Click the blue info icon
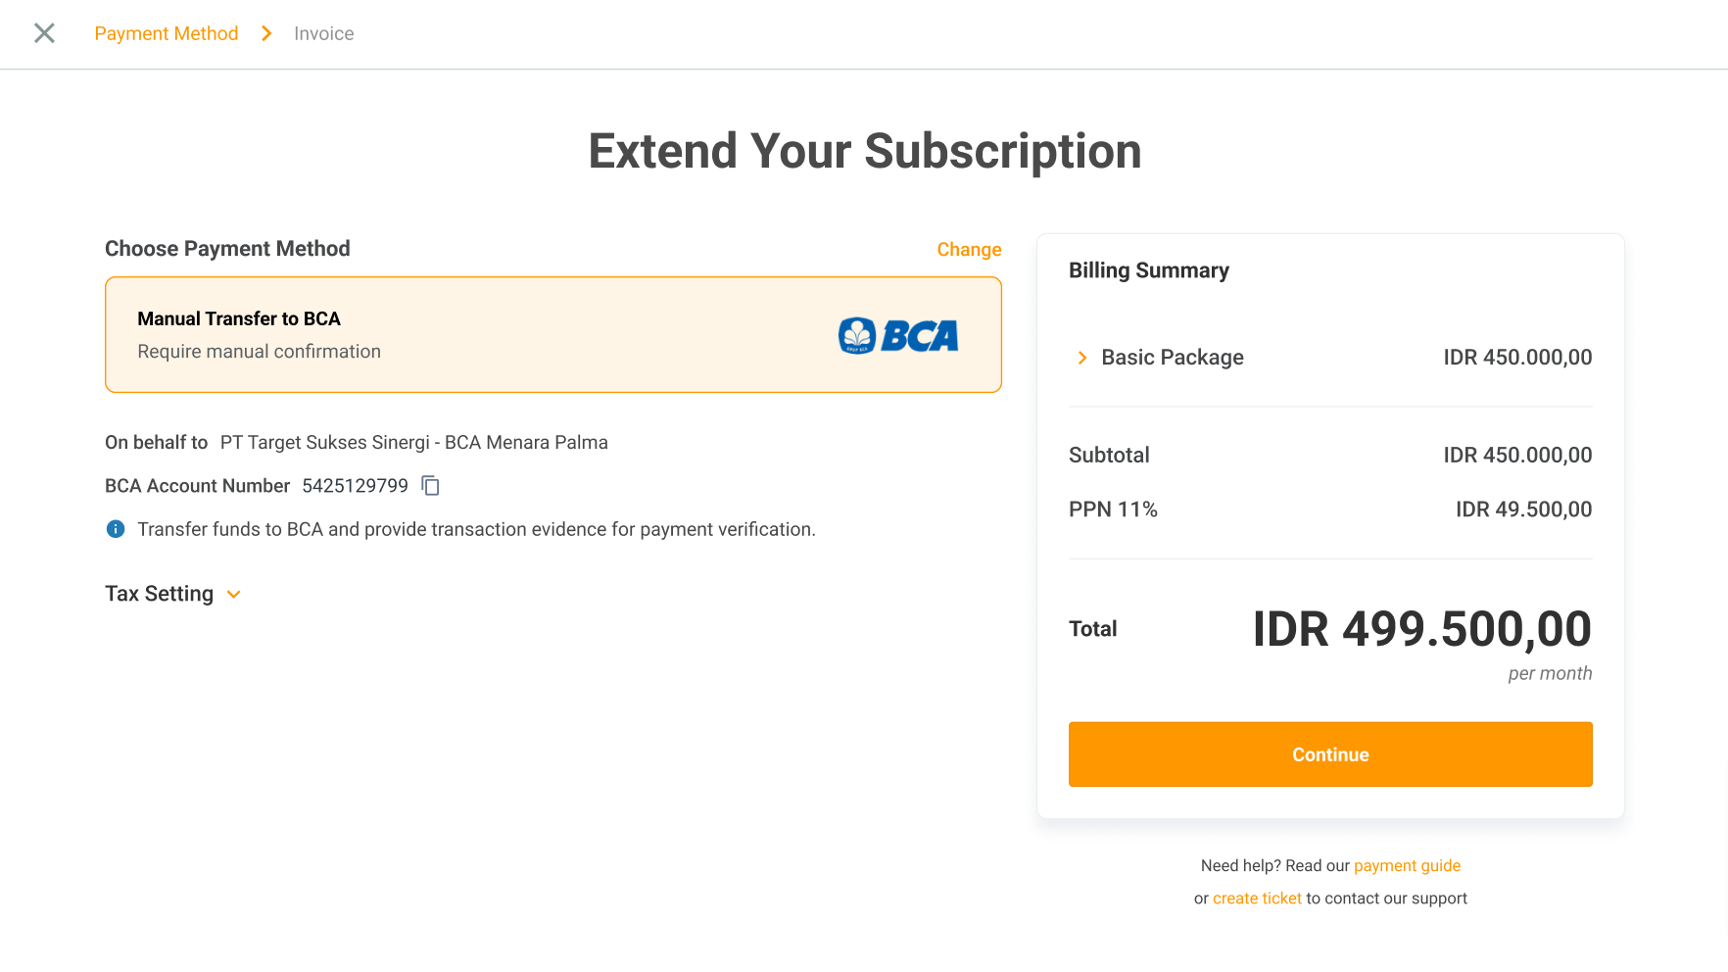 click(x=116, y=529)
